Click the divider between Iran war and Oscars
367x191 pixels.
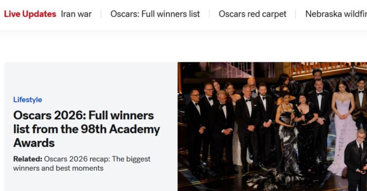pyautogui.click(x=101, y=14)
